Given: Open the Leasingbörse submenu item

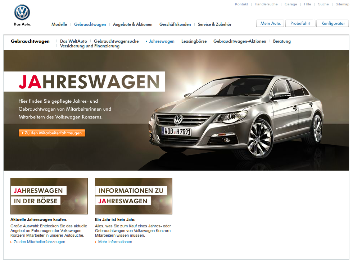Looking at the screenshot, I should point(194,41).
